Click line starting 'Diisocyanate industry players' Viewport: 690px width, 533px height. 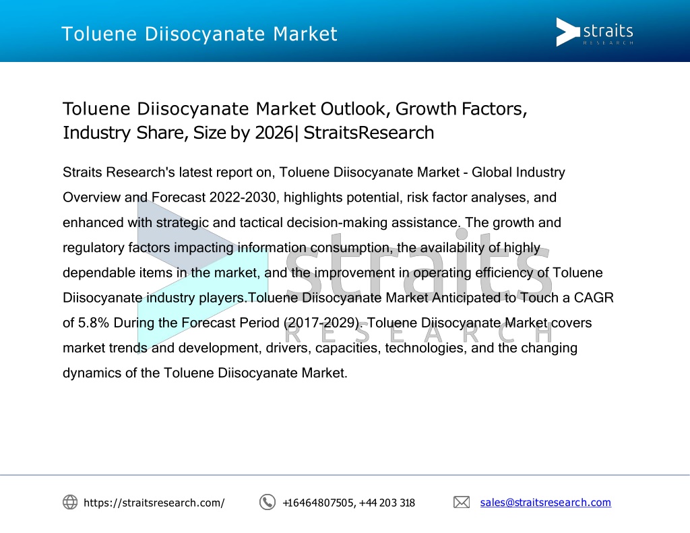(x=338, y=298)
